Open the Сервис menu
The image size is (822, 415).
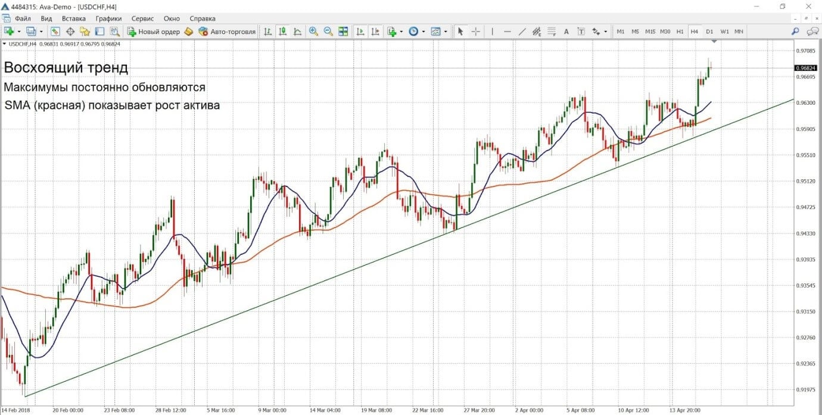[x=142, y=18]
